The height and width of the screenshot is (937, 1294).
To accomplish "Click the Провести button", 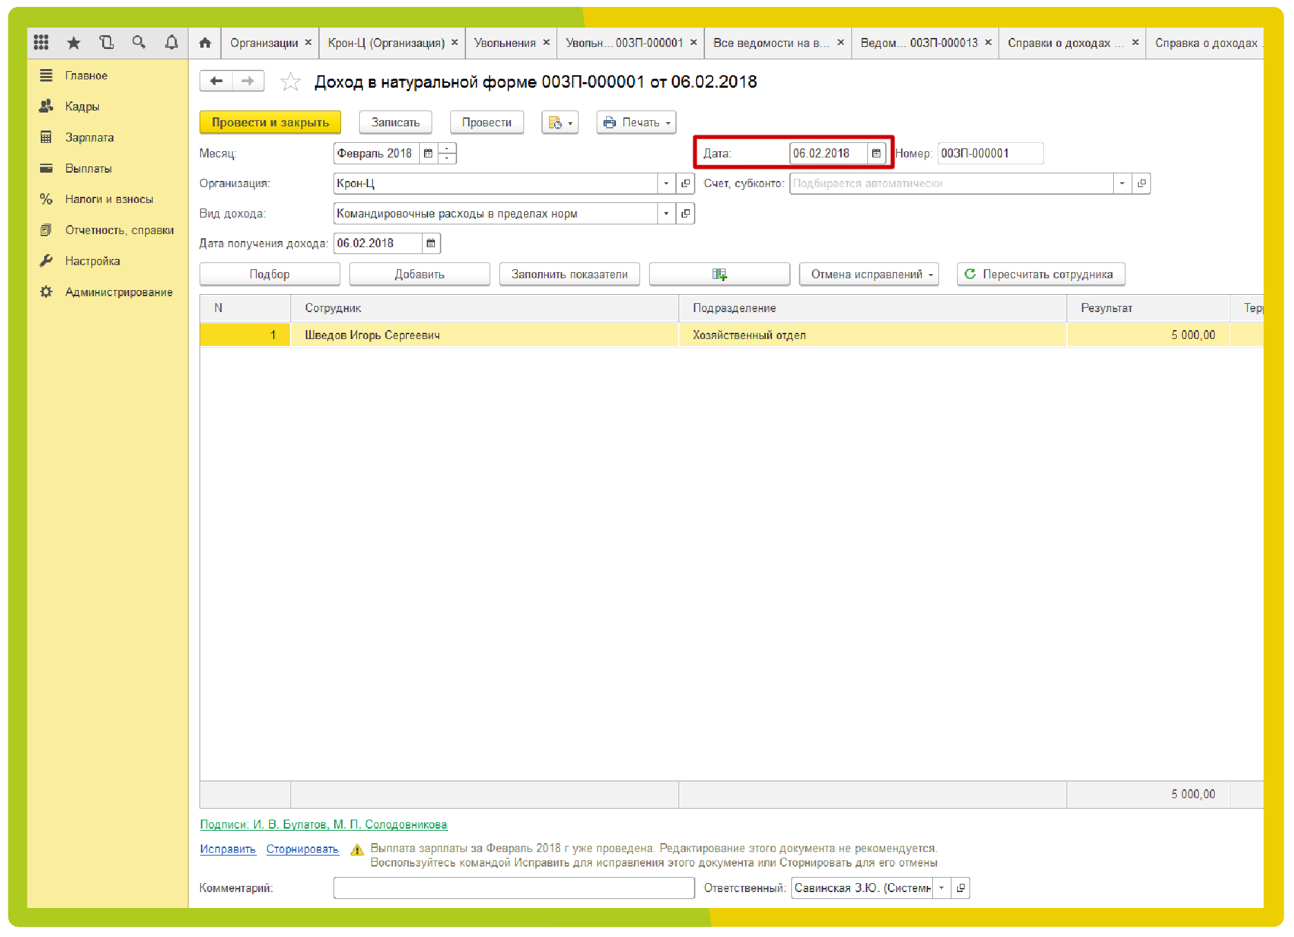I will [487, 122].
